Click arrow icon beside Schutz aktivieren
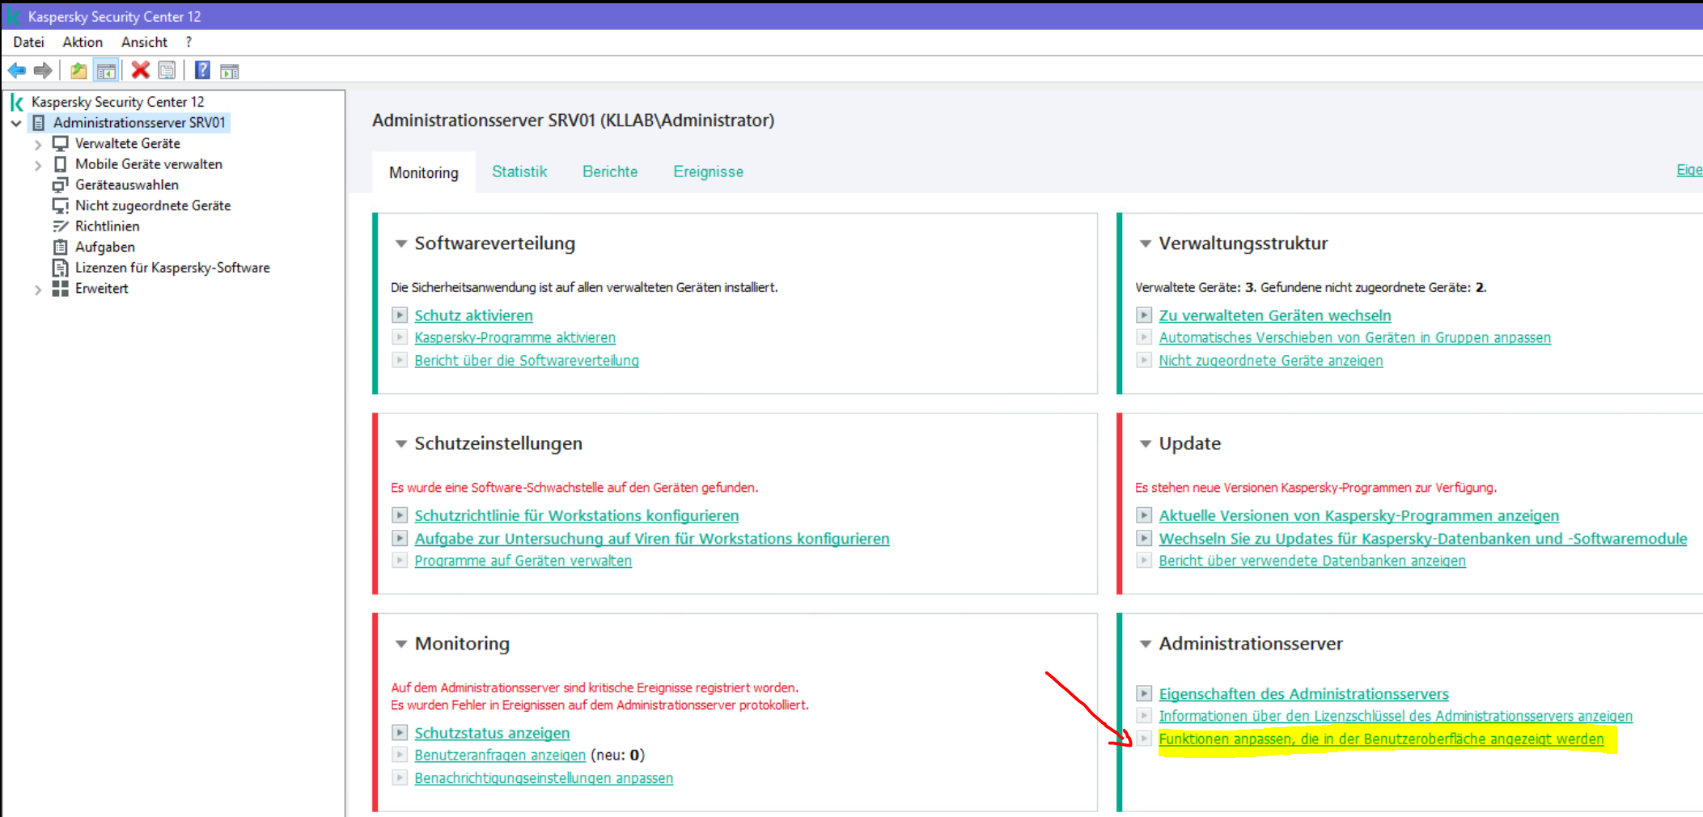The image size is (1703, 817). pyautogui.click(x=400, y=315)
